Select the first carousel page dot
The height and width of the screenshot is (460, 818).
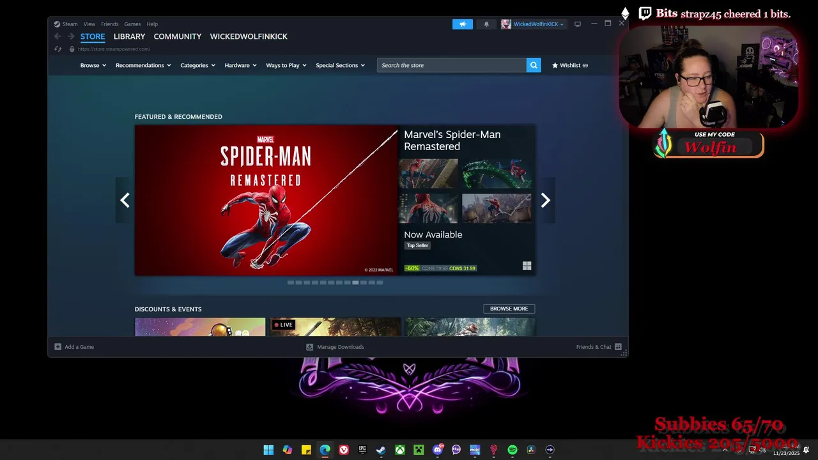click(x=291, y=282)
